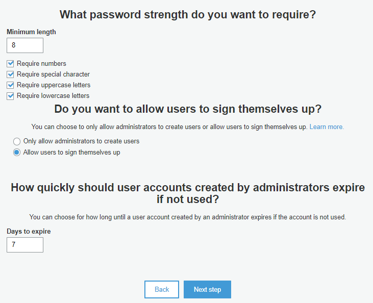Click the Require uppercase letters label text
Screen dimensions: 373x303
click(54, 85)
